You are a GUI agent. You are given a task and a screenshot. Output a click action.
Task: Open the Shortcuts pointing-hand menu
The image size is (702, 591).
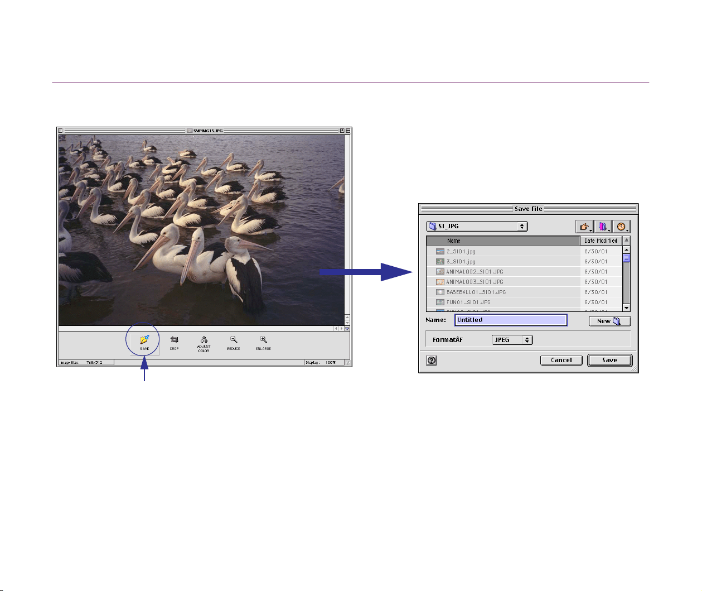(x=584, y=227)
